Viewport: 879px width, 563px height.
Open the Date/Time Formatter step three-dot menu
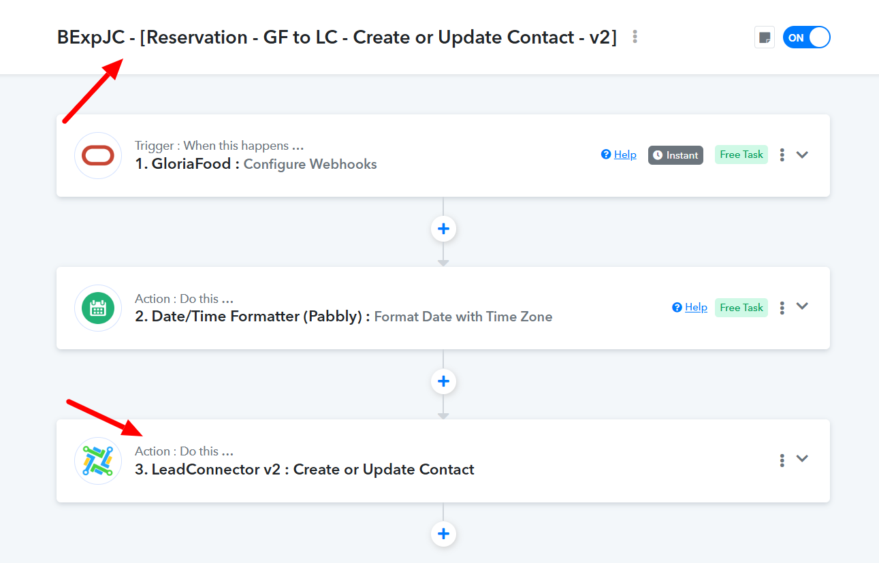[x=782, y=308]
